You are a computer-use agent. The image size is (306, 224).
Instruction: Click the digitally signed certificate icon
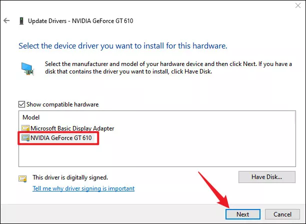[x=22, y=178]
